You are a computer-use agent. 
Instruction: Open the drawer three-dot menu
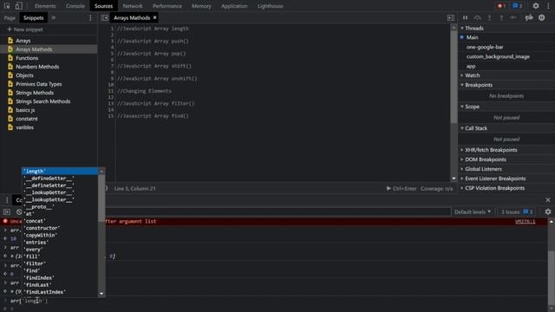pos(7,200)
